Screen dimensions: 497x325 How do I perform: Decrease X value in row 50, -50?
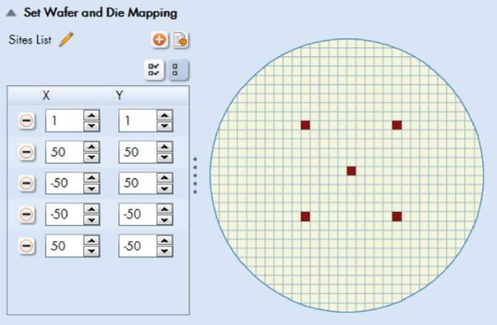pyautogui.click(x=92, y=251)
